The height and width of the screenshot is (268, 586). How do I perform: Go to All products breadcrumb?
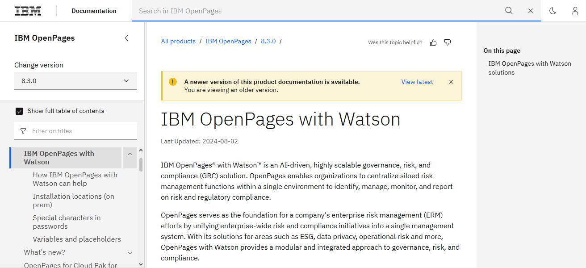coord(178,41)
